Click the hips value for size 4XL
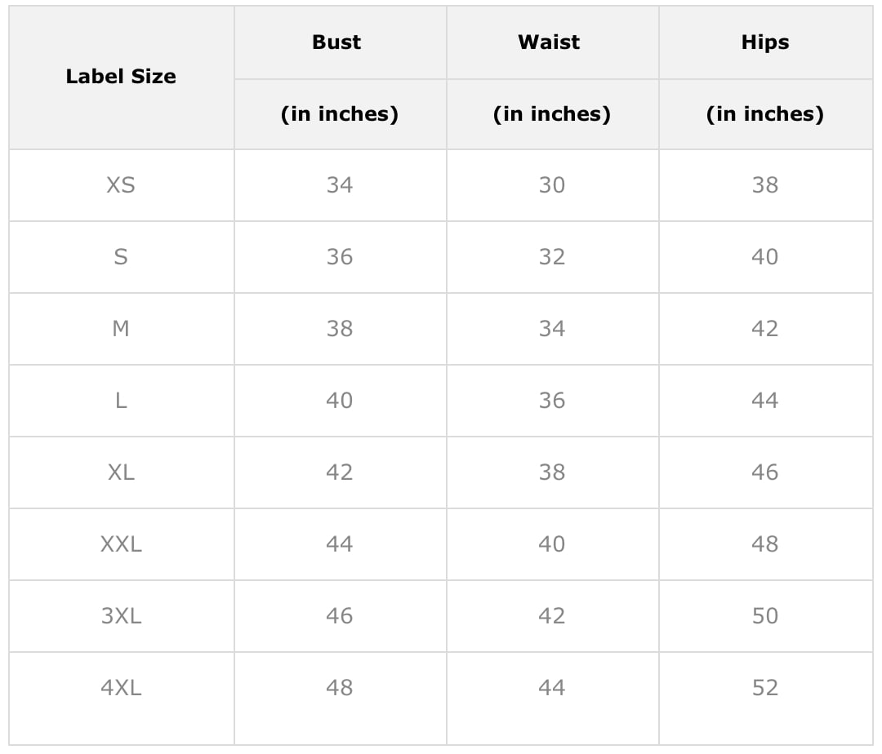The image size is (882, 754). pyautogui.click(x=765, y=688)
